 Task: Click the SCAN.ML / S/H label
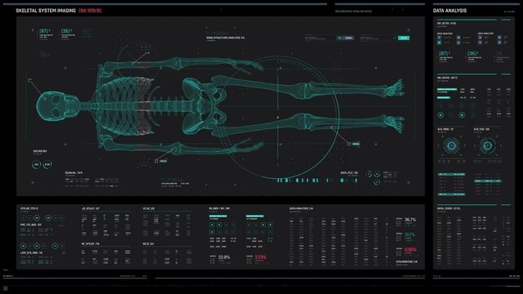[73, 173]
